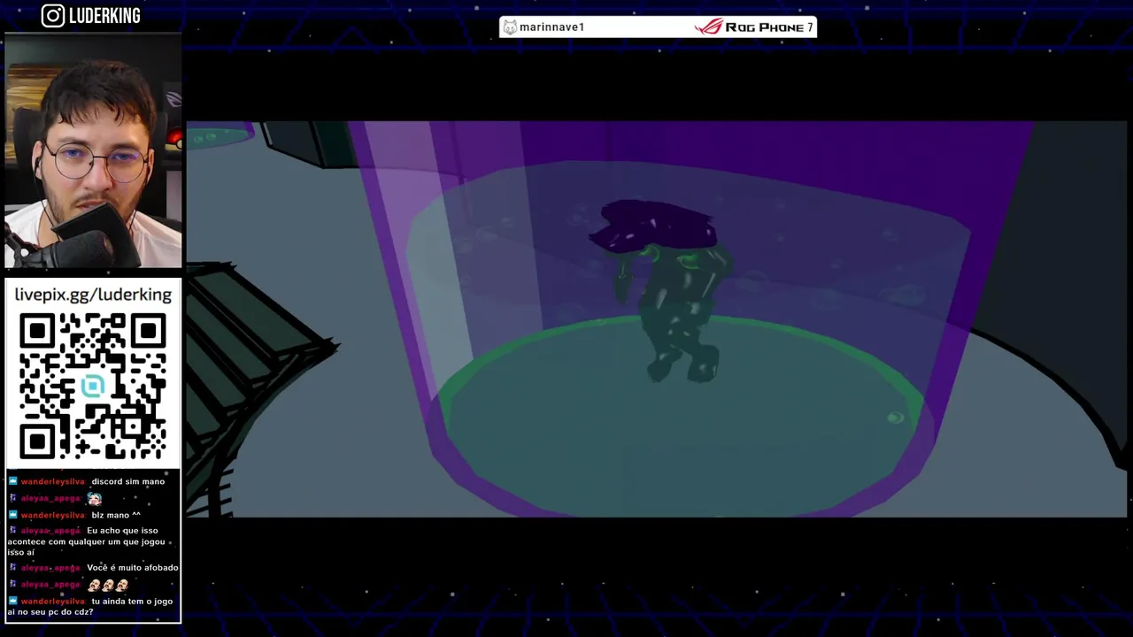
Task: Click the blue-haired emote in chat
Action: point(95,498)
